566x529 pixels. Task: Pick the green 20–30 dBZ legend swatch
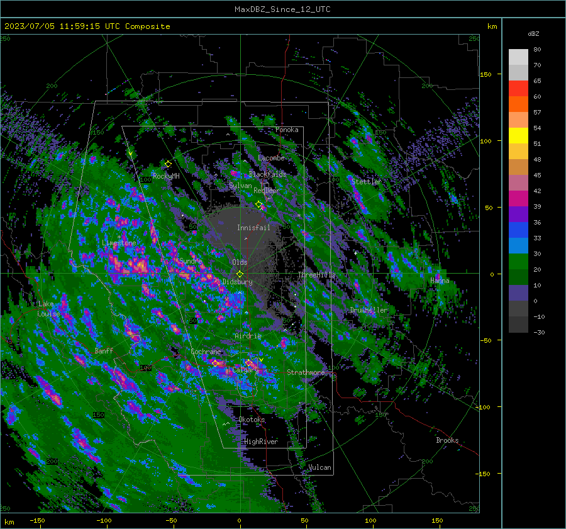click(518, 261)
